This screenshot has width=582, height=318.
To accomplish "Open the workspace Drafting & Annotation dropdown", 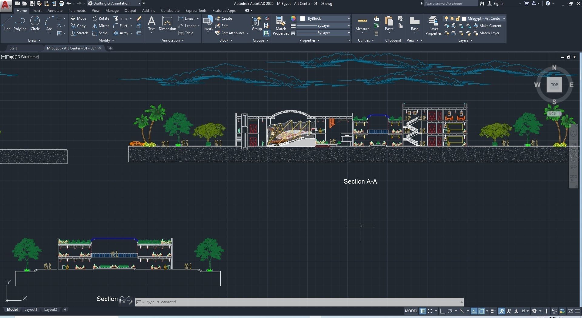I will (x=114, y=3).
